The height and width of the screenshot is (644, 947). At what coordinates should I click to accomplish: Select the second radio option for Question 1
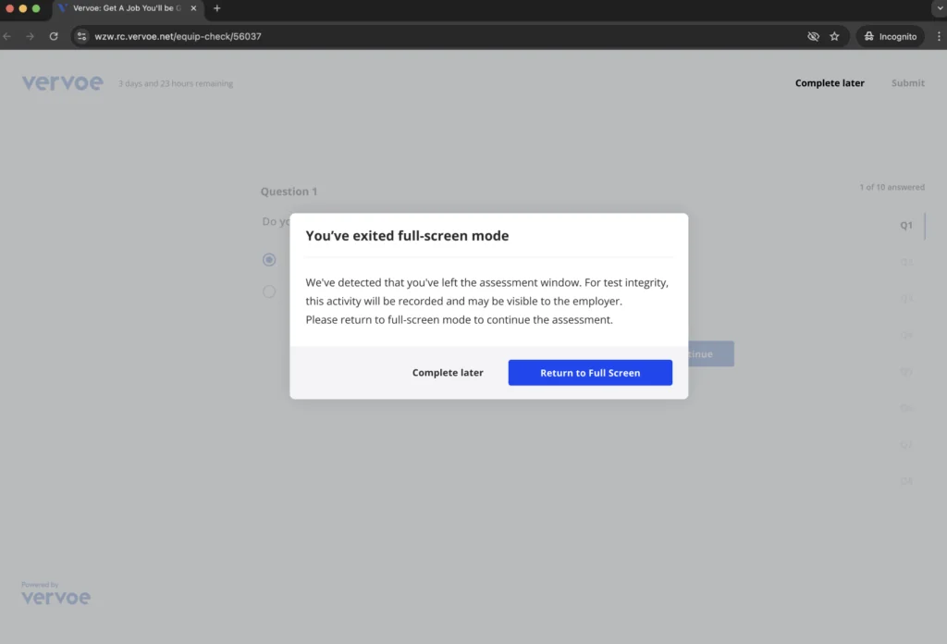pos(269,291)
